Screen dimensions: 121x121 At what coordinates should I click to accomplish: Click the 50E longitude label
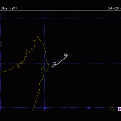click(x=44, y=108)
